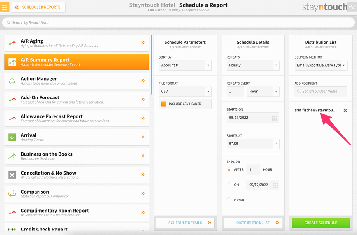The image size is (357, 235).
Task: Select the On date radio button
Action: point(229,185)
